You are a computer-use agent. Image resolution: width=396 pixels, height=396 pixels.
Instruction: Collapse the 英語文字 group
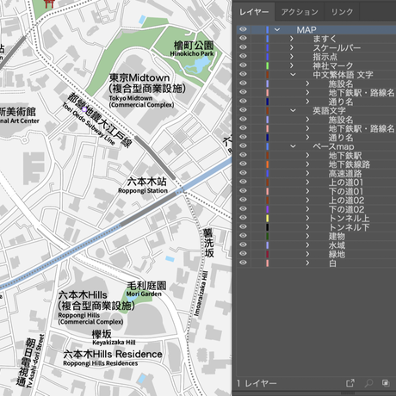(293, 110)
